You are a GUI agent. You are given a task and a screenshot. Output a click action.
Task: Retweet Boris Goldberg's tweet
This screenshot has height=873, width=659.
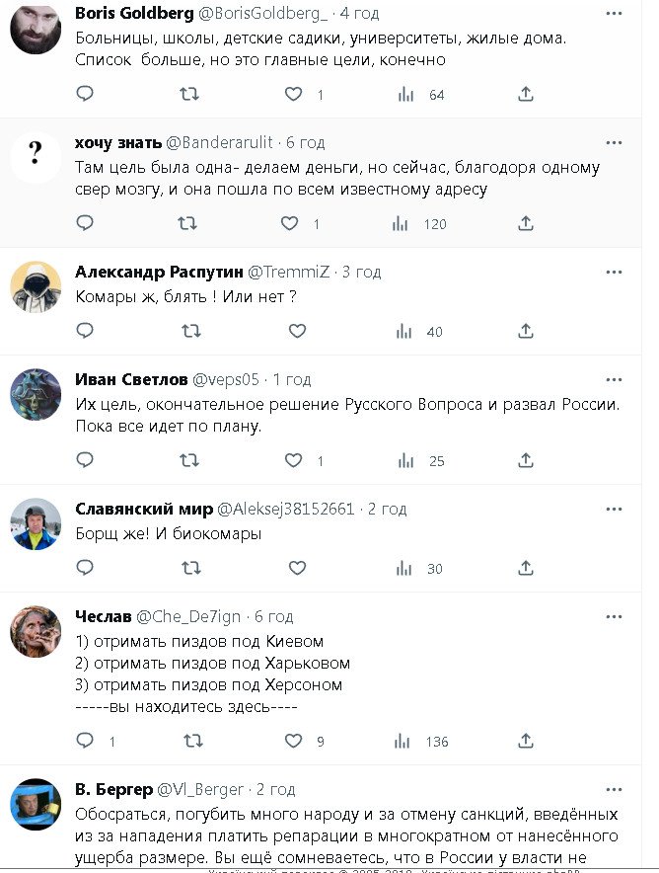[187, 94]
